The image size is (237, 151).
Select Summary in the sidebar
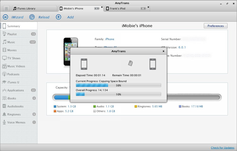pos(19,26)
